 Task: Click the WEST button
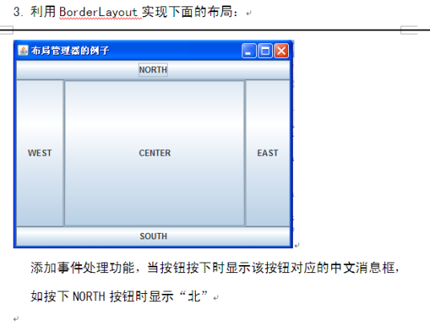(40, 153)
